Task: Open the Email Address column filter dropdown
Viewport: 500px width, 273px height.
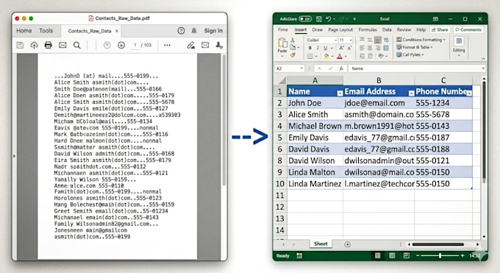Action: [411, 93]
